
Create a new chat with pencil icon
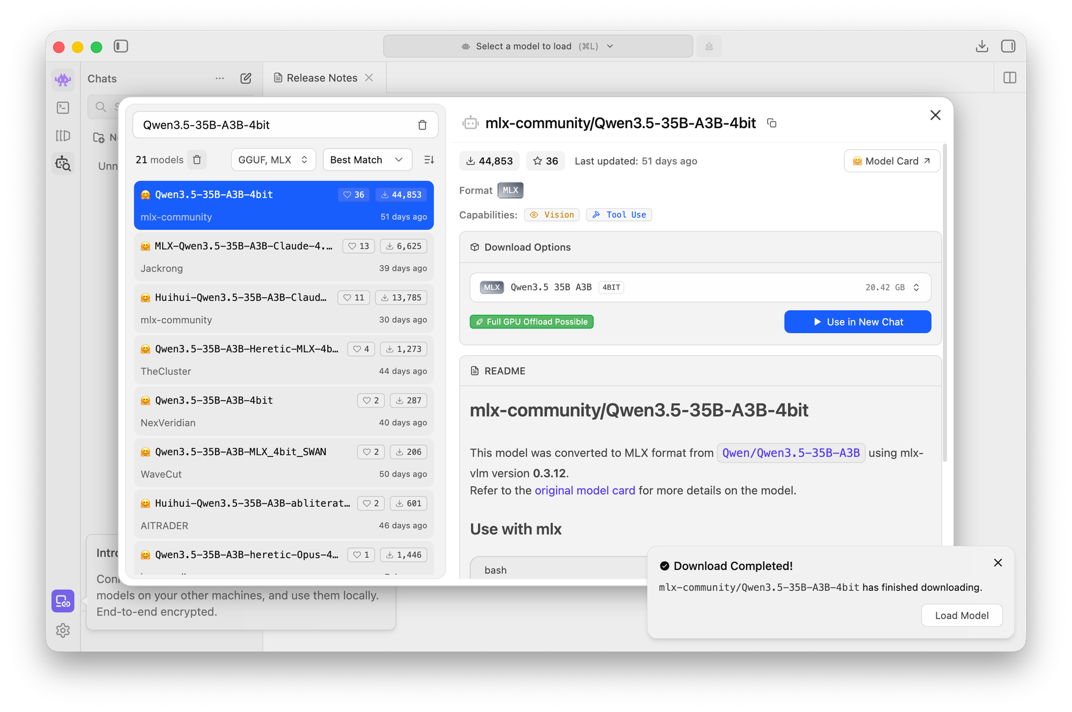pyautogui.click(x=246, y=79)
